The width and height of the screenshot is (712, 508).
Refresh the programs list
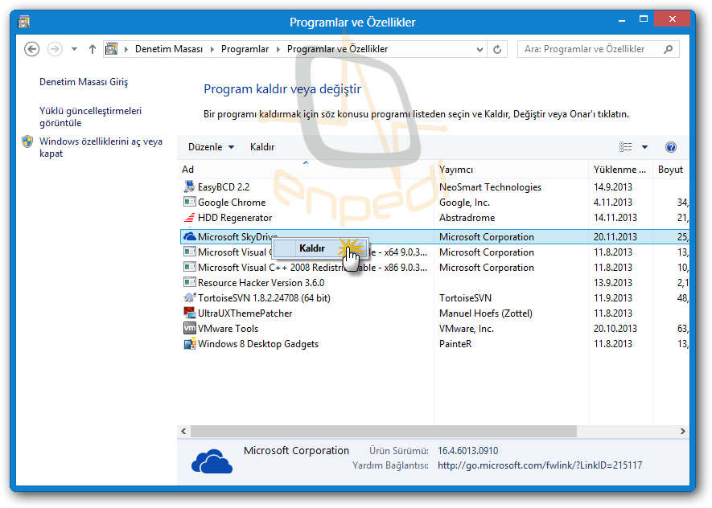point(498,49)
